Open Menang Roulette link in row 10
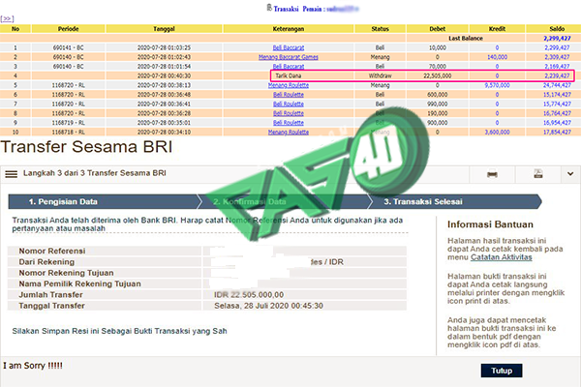The height and width of the screenshot is (387, 581). point(289,132)
